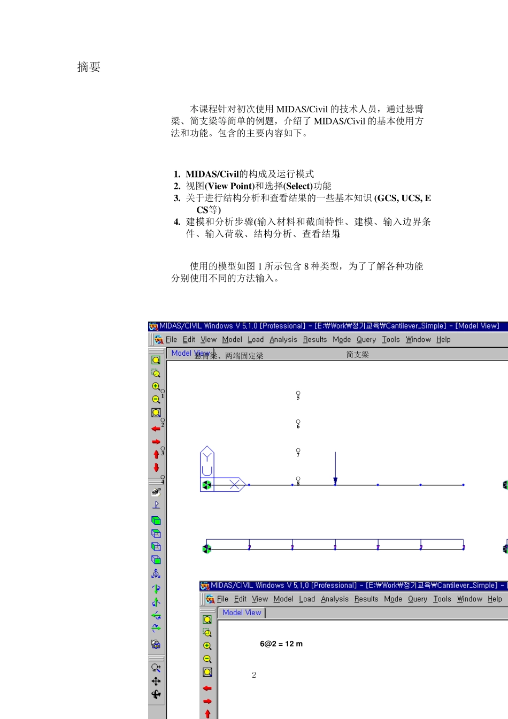
Task: Rotate view downward with green down-arrow icon
Action: [156, 589]
